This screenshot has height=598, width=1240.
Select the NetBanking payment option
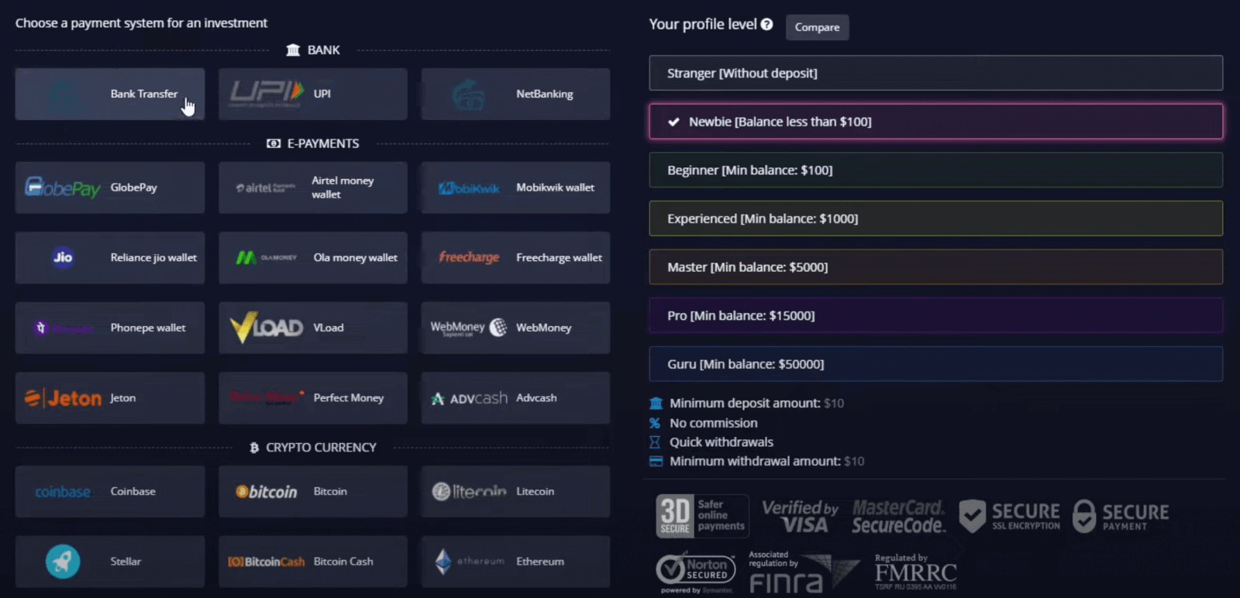[x=515, y=94]
